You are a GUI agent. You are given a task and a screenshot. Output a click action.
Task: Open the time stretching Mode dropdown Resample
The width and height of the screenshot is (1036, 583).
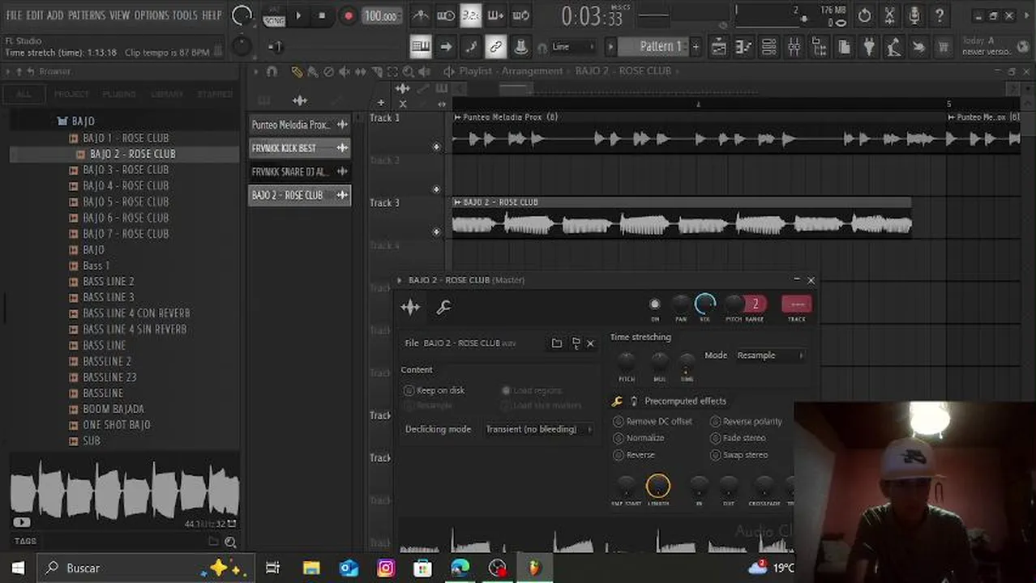tap(769, 355)
